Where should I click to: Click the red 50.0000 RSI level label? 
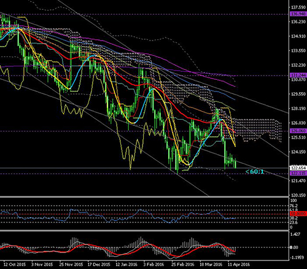(x=298, y=214)
